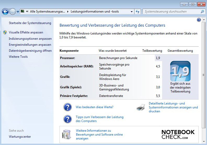This screenshot has height=145, width=207.
Task: Click the greyed forward navigation arrow
Action: point(13,12)
